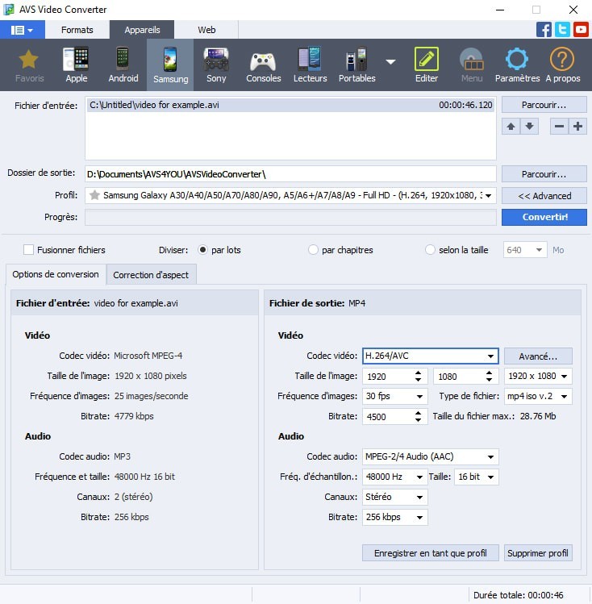Select the Apple devices icon
This screenshot has width=592, height=604.
77,64
